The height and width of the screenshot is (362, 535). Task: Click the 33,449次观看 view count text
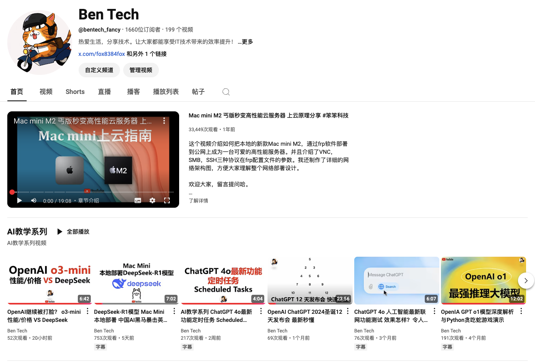pos(203,130)
